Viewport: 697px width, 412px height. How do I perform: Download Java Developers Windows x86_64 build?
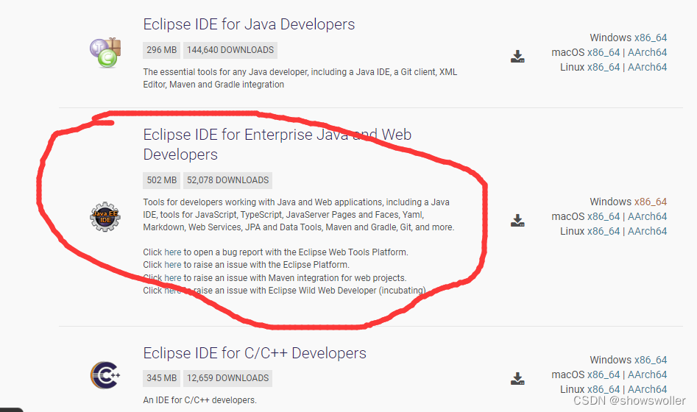click(x=651, y=38)
